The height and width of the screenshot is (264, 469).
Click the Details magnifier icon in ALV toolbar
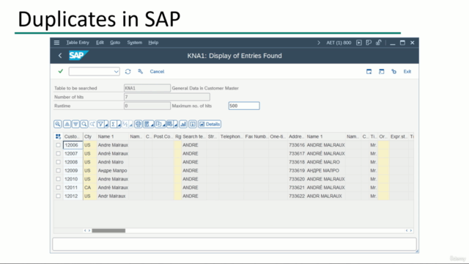click(58, 124)
